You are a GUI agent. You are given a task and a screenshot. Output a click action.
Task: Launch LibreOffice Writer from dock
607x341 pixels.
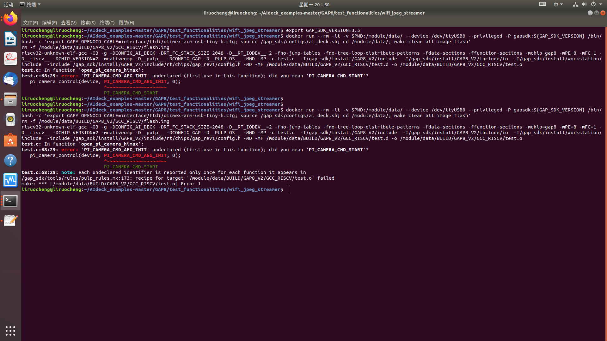point(10,39)
